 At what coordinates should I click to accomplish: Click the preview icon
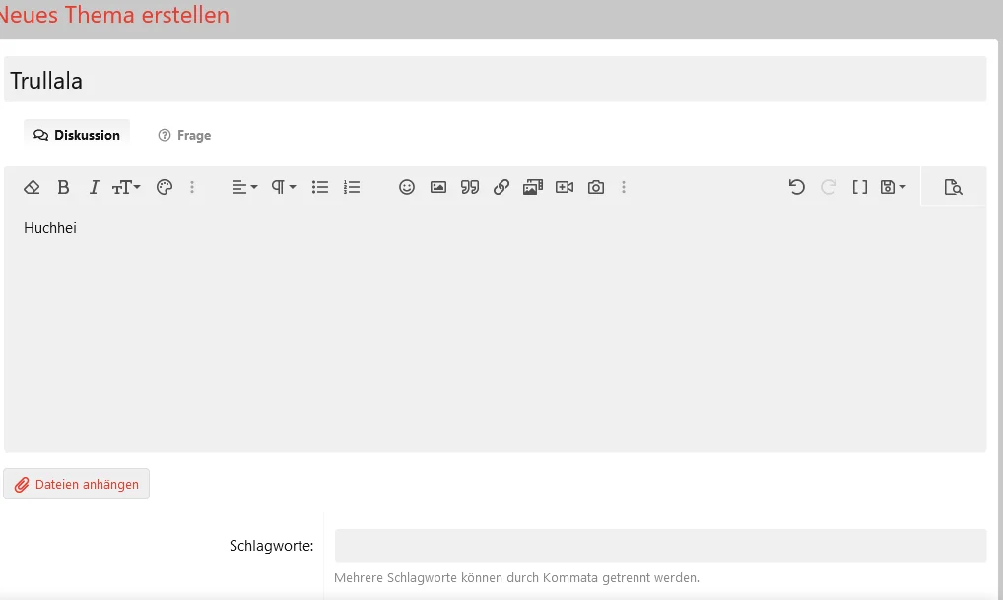(x=953, y=187)
